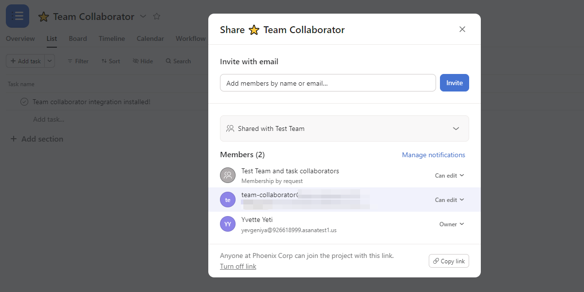Screen dimensions: 584x292
Task: Click the star favorite icon beside project title
Action: pos(157,16)
